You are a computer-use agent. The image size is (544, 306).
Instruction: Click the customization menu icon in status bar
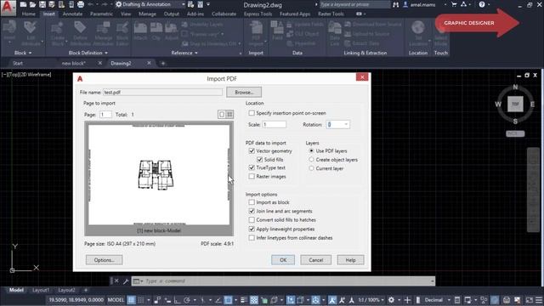(539, 300)
